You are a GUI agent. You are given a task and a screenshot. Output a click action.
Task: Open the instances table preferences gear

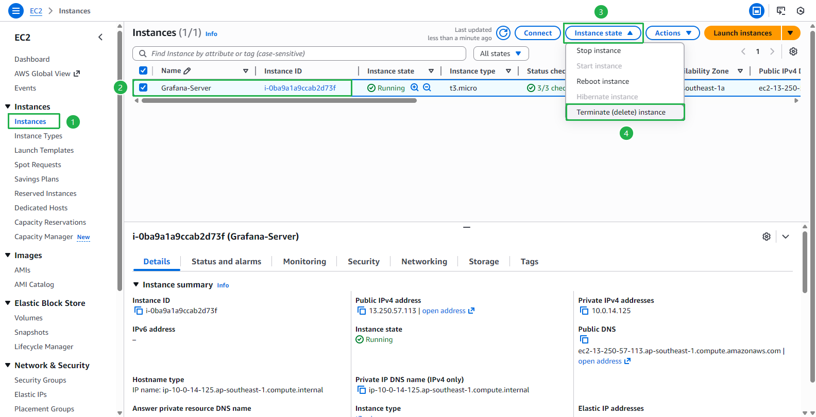point(793,51)
